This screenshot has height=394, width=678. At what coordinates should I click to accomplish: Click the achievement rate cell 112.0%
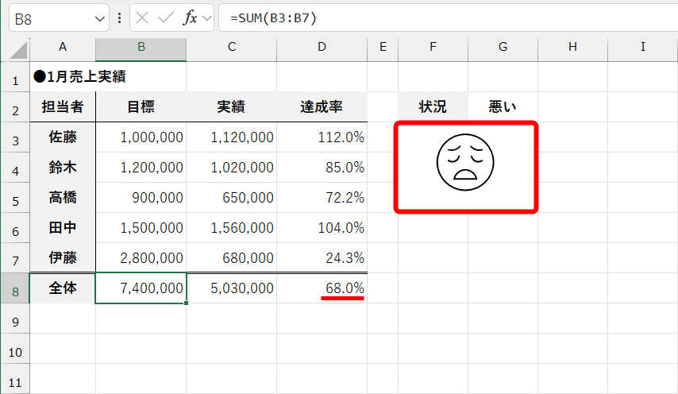pyautogui.click(x=322, y=137)
